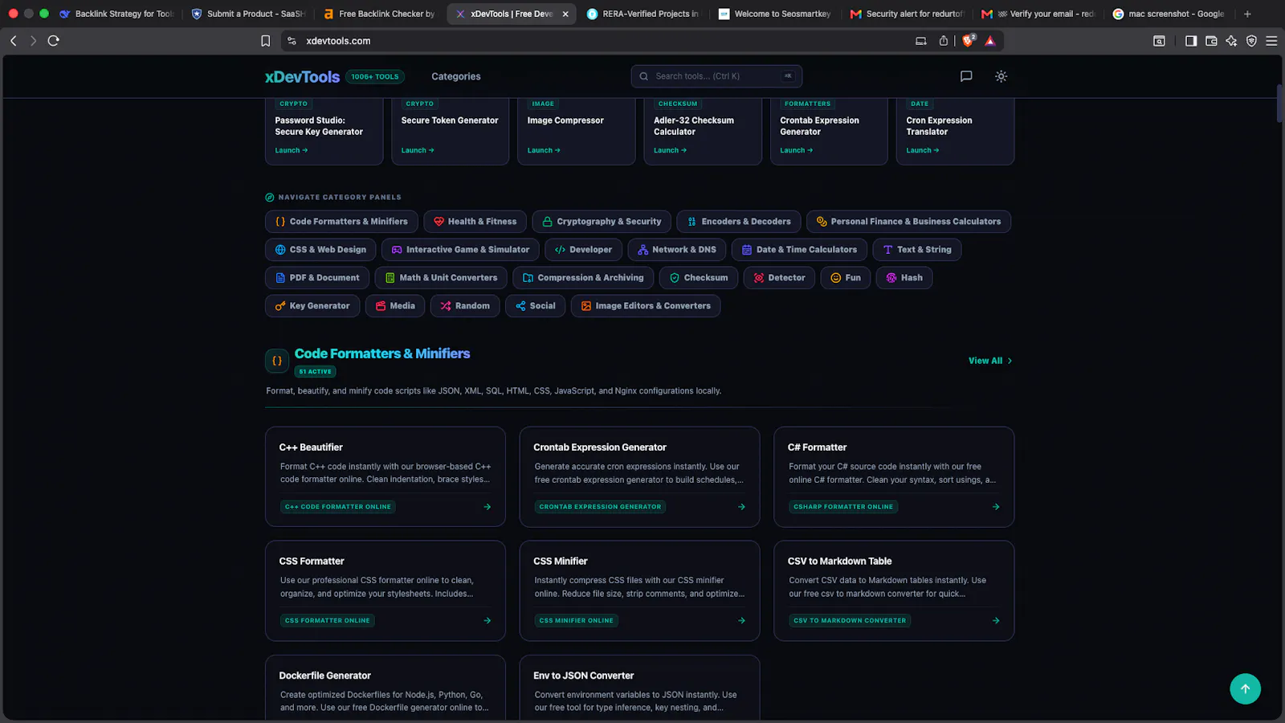This screenshot has width=1285, height=723.
Task: Select Text & String category chip
Action: (x=916, y=250)
